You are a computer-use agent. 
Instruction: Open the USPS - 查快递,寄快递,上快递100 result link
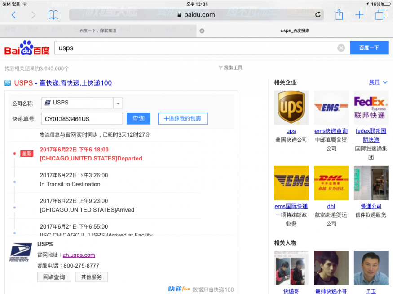[x=63, y=83]
